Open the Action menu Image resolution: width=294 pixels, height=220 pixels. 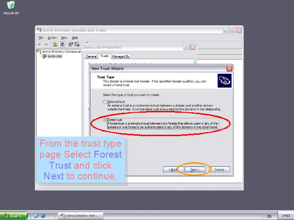pos(52,38)
